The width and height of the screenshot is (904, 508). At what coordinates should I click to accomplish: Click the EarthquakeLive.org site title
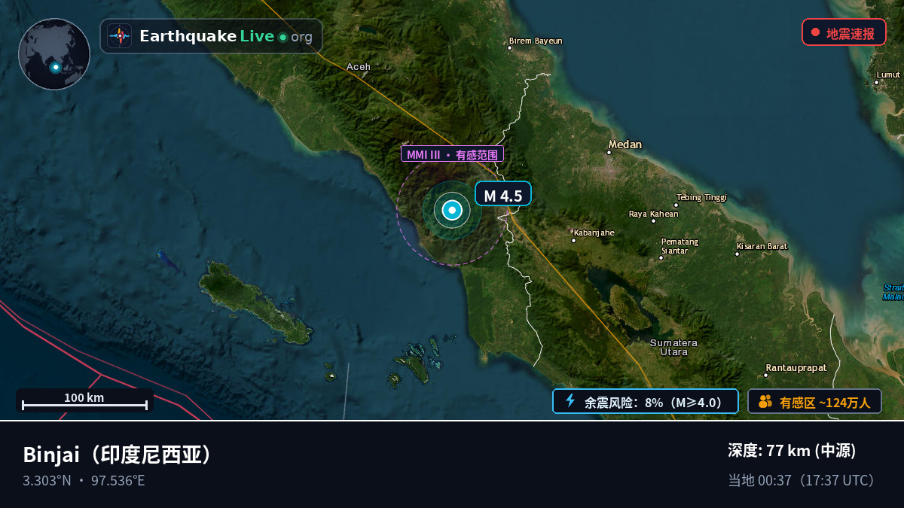click(x=226, y=36)
